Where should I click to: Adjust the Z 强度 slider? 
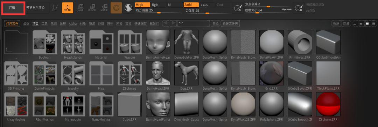[x=207, y=11]
